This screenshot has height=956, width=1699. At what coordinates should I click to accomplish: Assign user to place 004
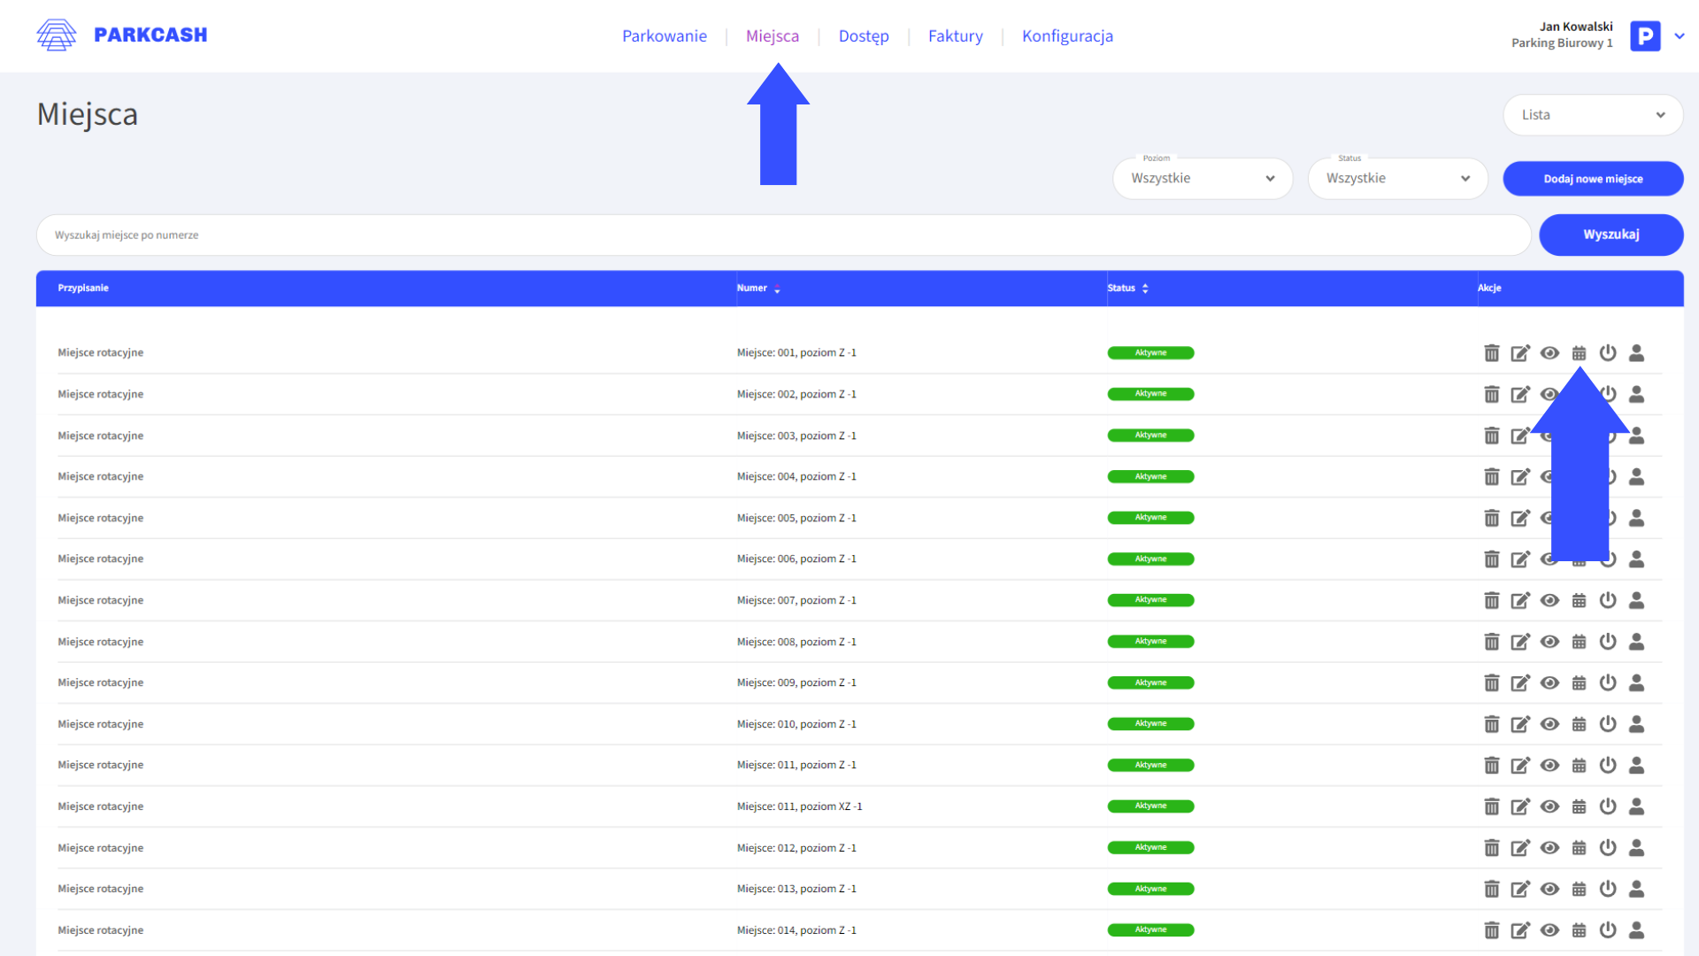[x=1636, y=477]
